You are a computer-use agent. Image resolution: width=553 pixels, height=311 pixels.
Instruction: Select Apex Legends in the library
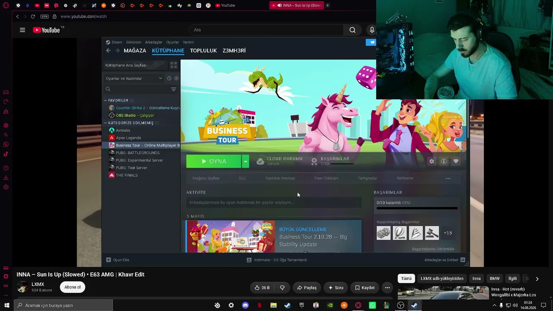tap(125, 138)
